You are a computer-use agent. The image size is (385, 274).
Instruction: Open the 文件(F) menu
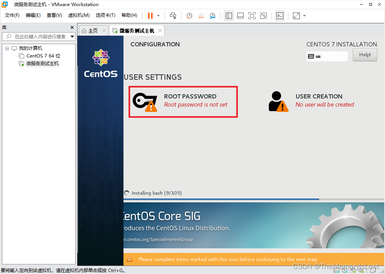pos(12,15)
